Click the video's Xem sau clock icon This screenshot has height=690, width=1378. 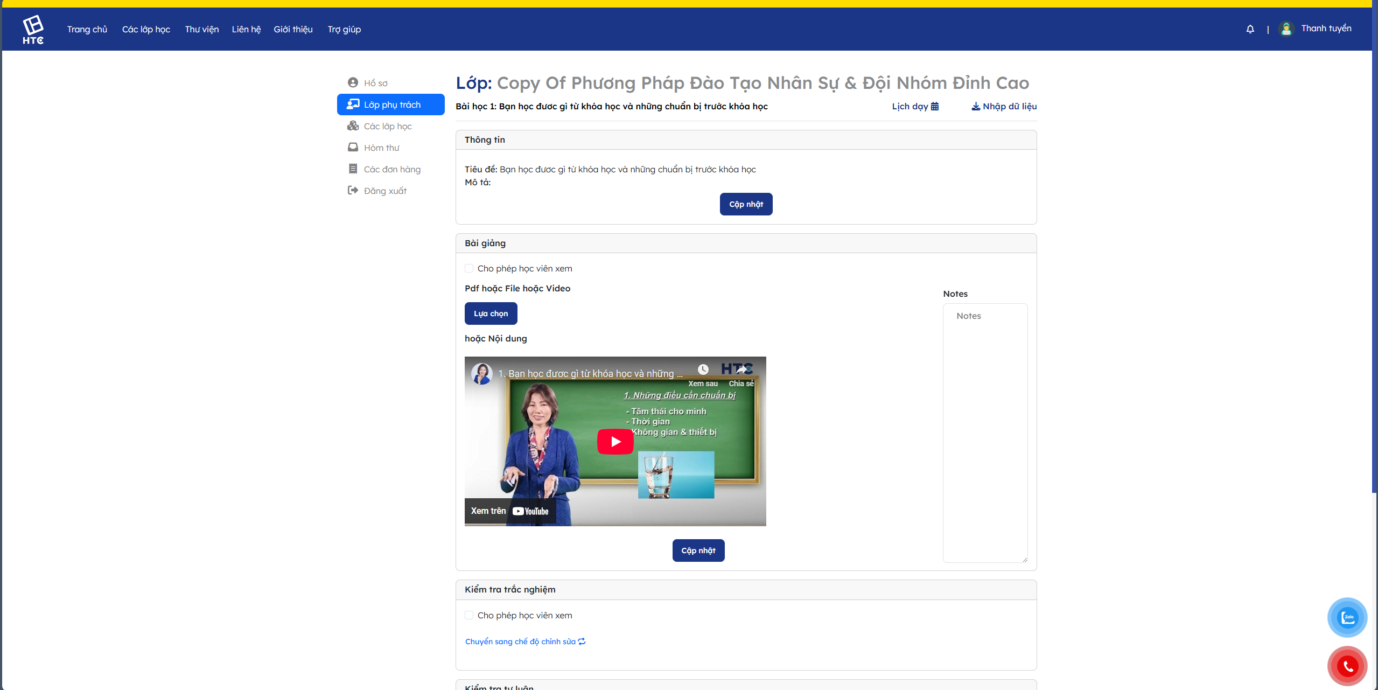click(703, 369)
